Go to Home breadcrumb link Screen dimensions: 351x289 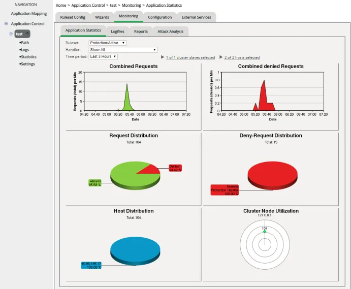pyautogui.click(x=61, y=5)
